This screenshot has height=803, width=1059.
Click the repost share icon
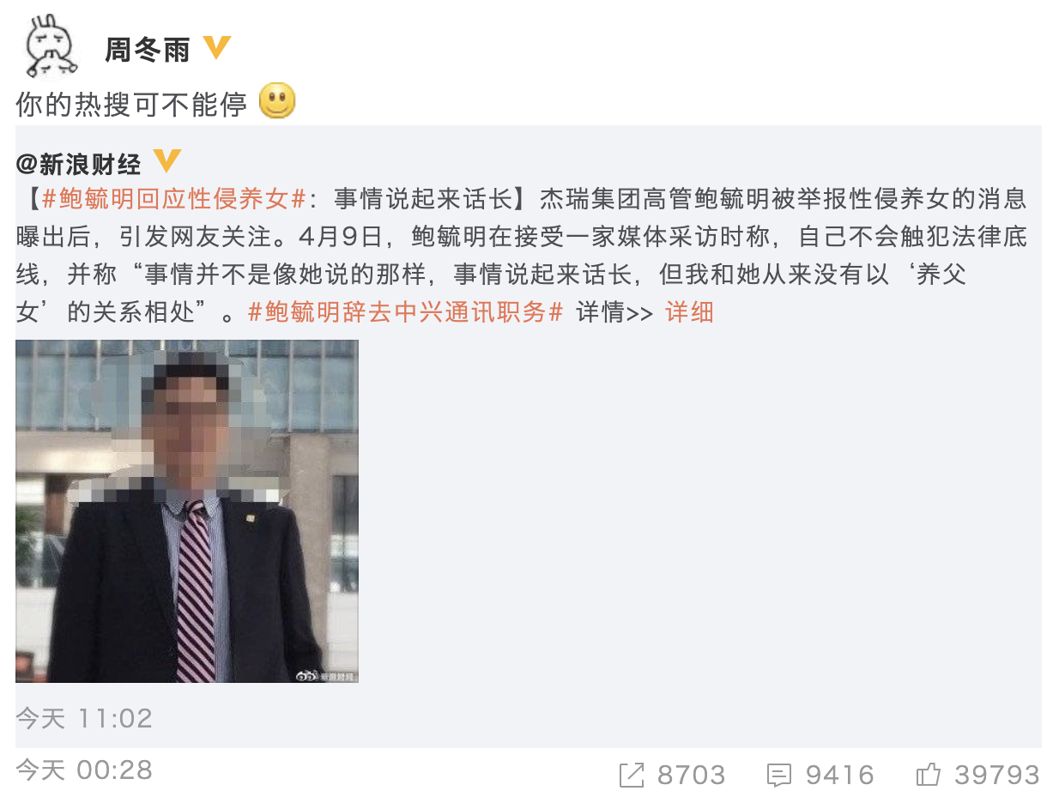(x=632, y=776)
